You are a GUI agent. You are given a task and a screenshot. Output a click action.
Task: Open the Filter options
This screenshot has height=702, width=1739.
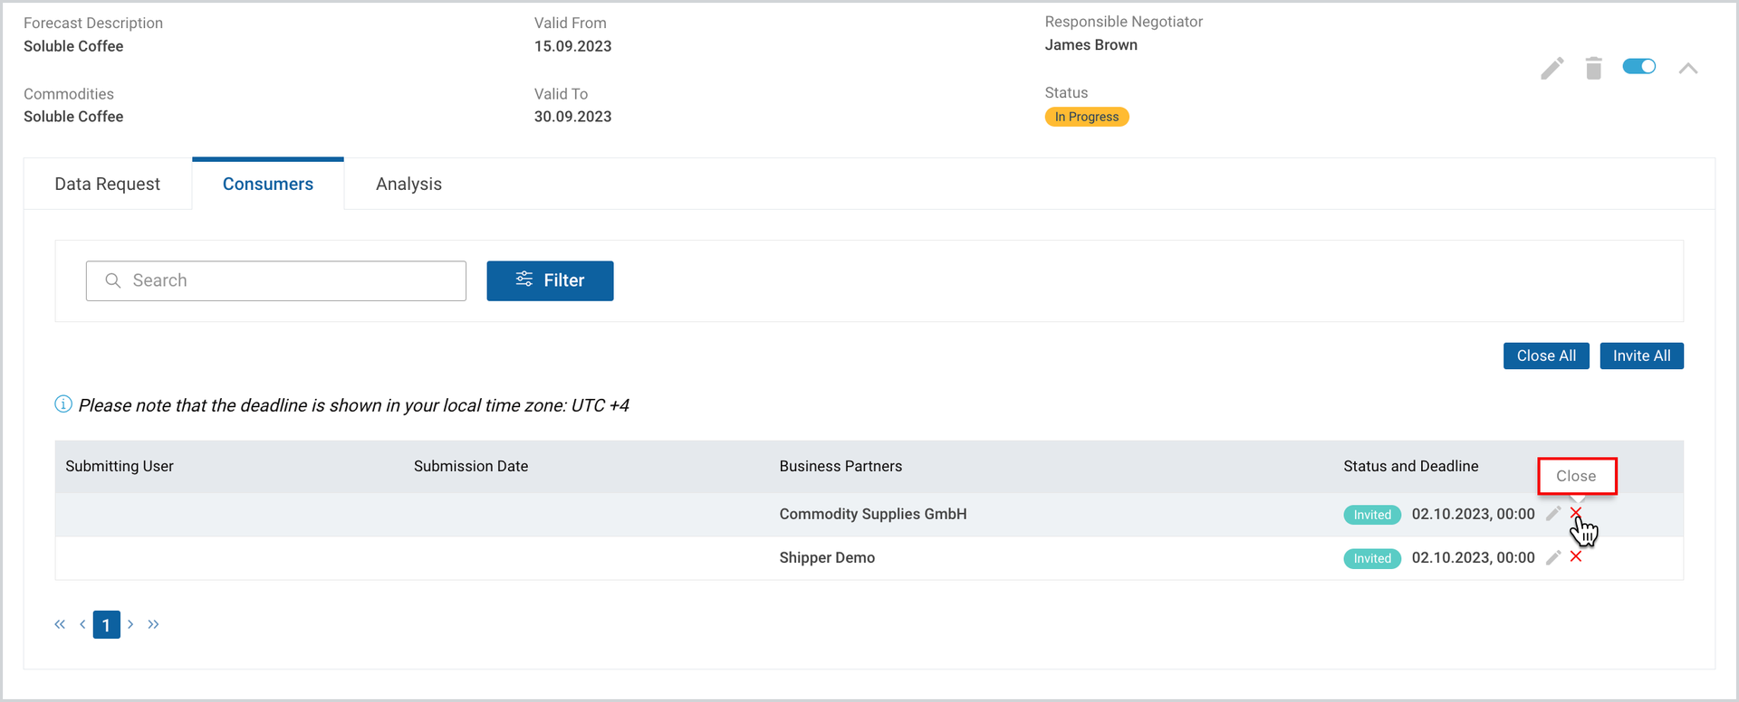550,280
